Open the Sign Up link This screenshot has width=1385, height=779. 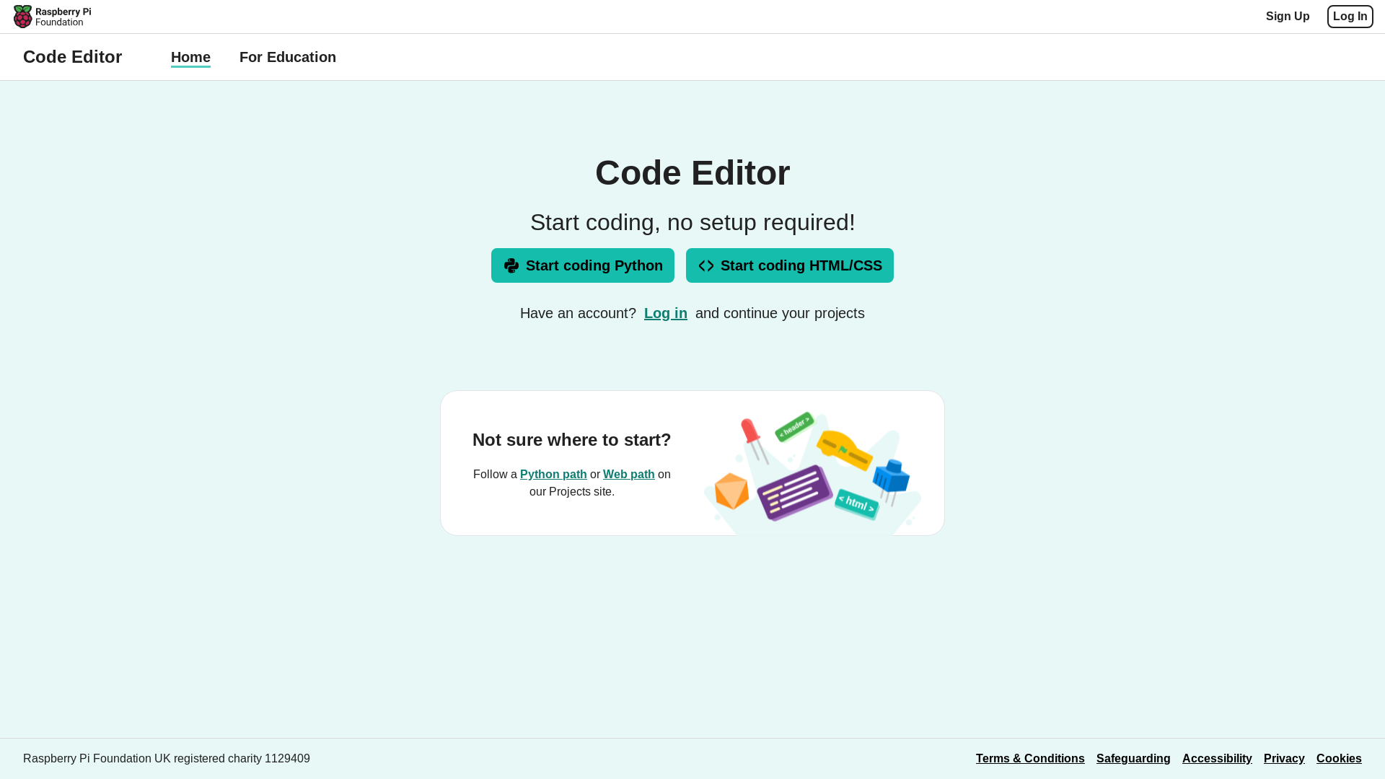pos(1288,17)
